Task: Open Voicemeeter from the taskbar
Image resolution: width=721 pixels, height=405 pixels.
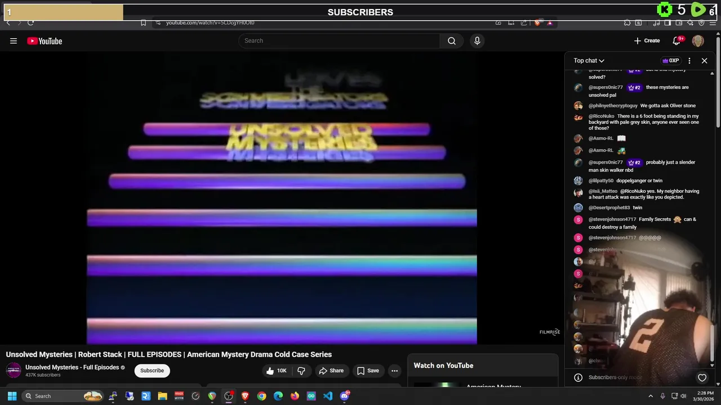Action: point(179,396)
